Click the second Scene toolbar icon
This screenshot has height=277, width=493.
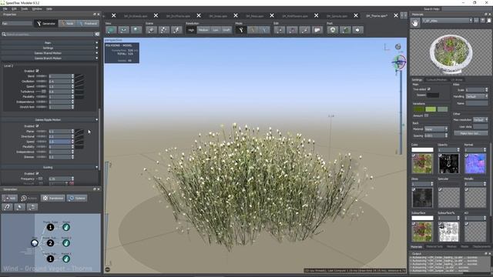(164, 30)
